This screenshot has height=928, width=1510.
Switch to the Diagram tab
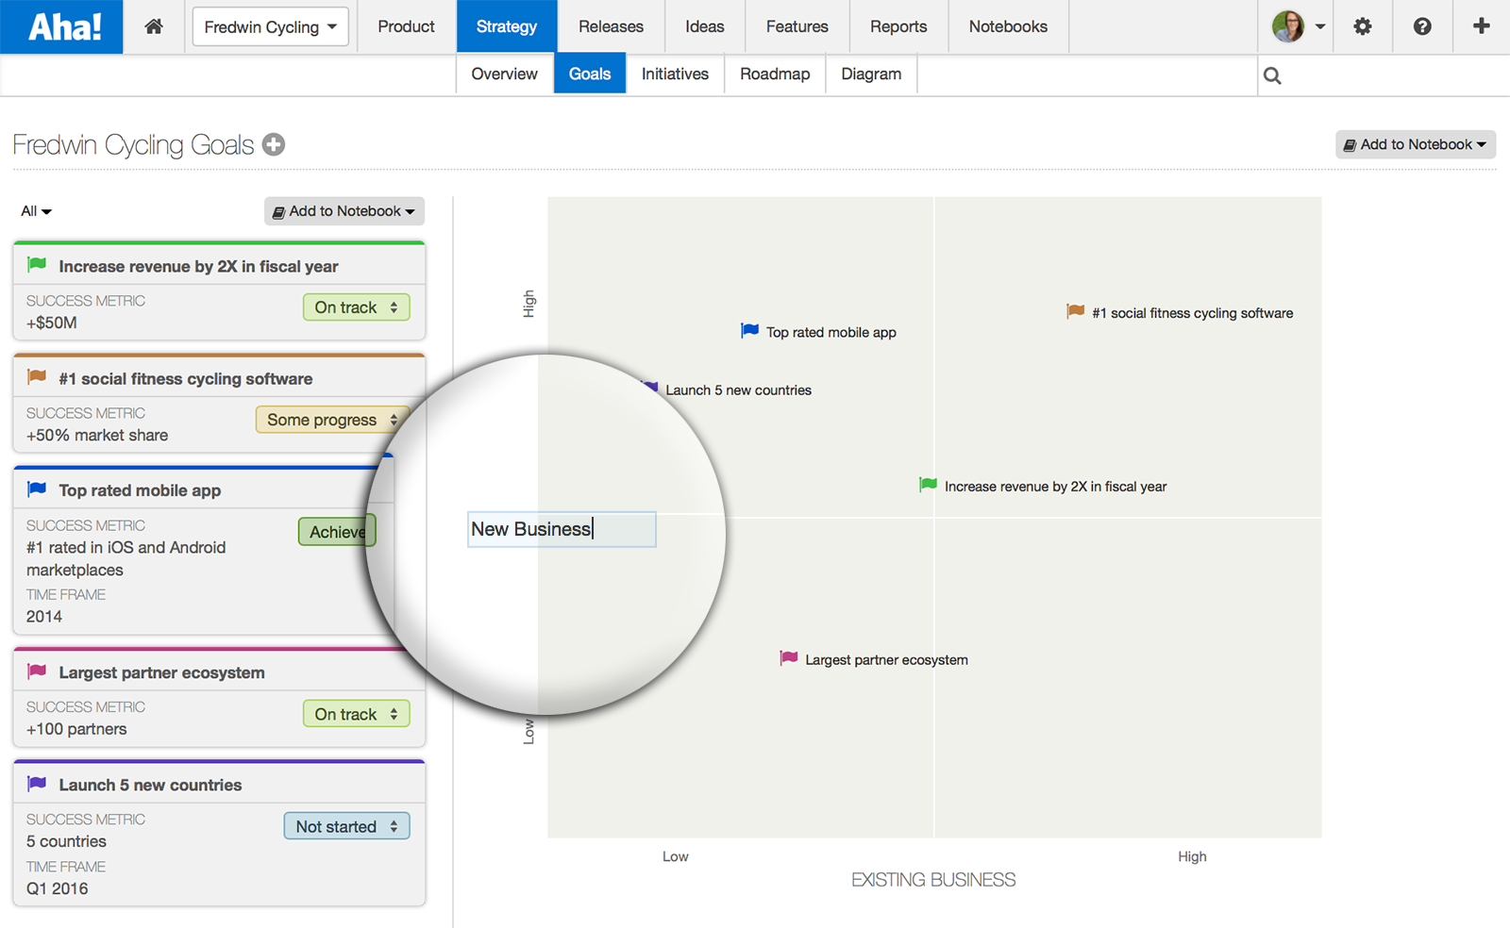coord(871,74)
